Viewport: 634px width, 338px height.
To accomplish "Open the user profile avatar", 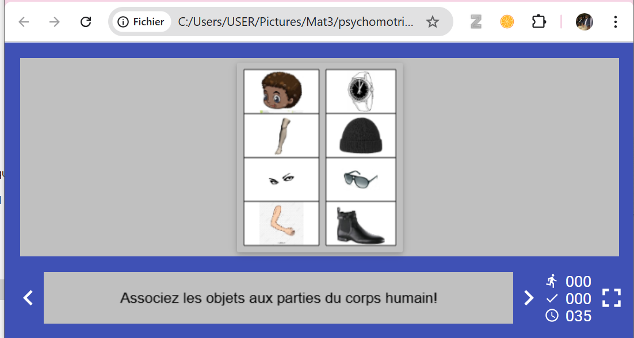I will [x=585, y=22].
